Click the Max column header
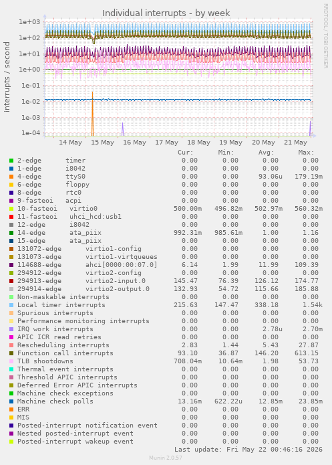332x465 pixels. coord(306,153)
